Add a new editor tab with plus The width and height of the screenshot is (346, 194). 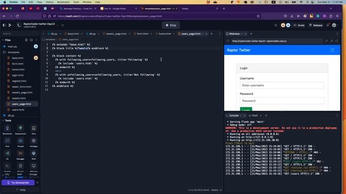coord(211,34)
